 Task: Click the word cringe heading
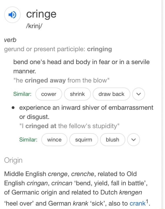tap(41, 14)
